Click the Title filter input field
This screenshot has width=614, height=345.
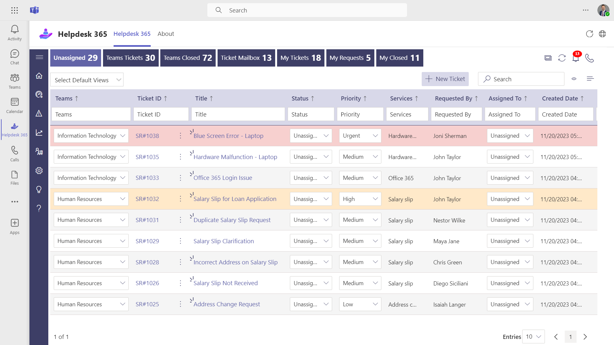pos(238,114)
